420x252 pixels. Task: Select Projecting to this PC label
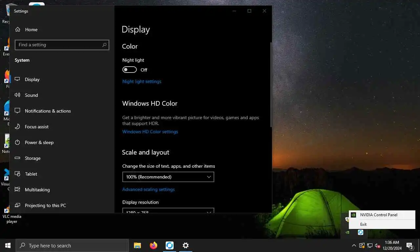tap(45, 205)
